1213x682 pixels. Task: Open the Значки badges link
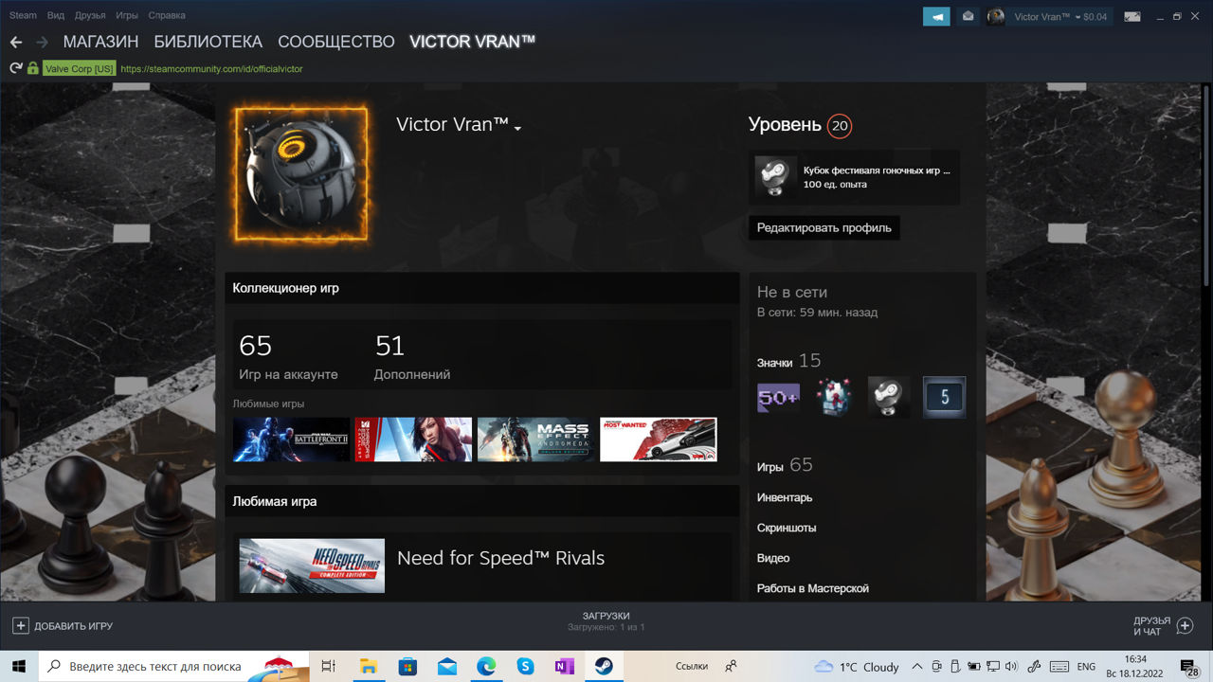(774, 363)
